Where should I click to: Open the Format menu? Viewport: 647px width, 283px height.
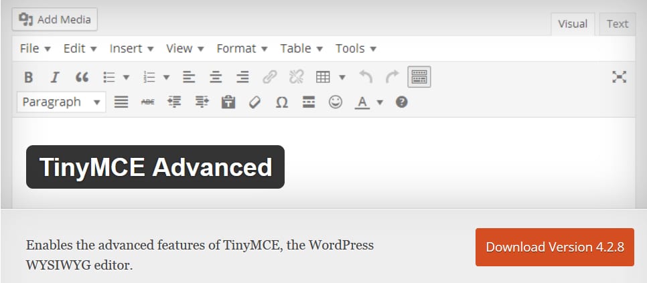pyautogui.click(x=242, y=48)
